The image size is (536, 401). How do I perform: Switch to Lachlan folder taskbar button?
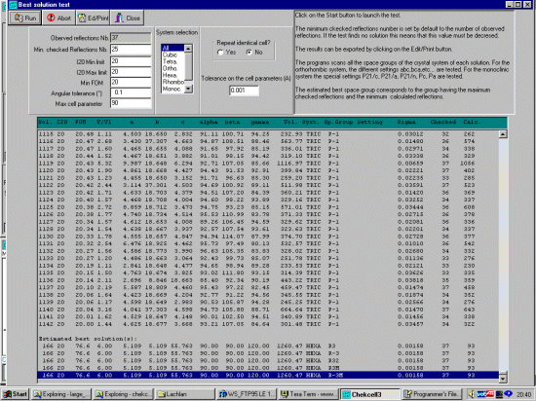coord(185,394)
